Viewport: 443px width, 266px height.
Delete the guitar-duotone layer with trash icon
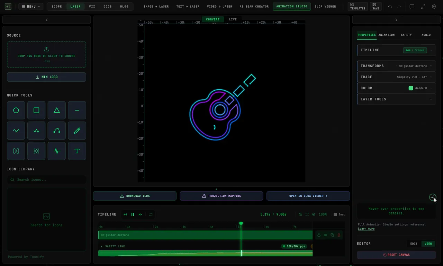click(339, 235)
